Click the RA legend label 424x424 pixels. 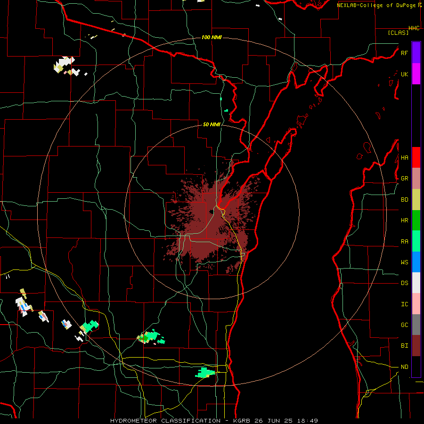point(405,241)
